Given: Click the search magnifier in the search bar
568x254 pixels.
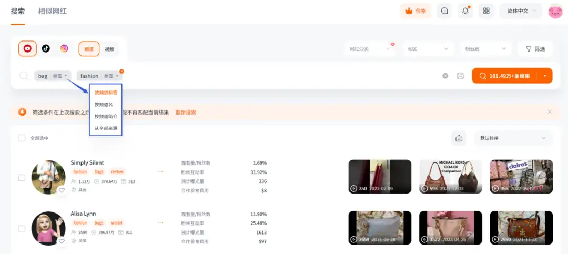Looking at the screenshot, I should pos(24,76).
